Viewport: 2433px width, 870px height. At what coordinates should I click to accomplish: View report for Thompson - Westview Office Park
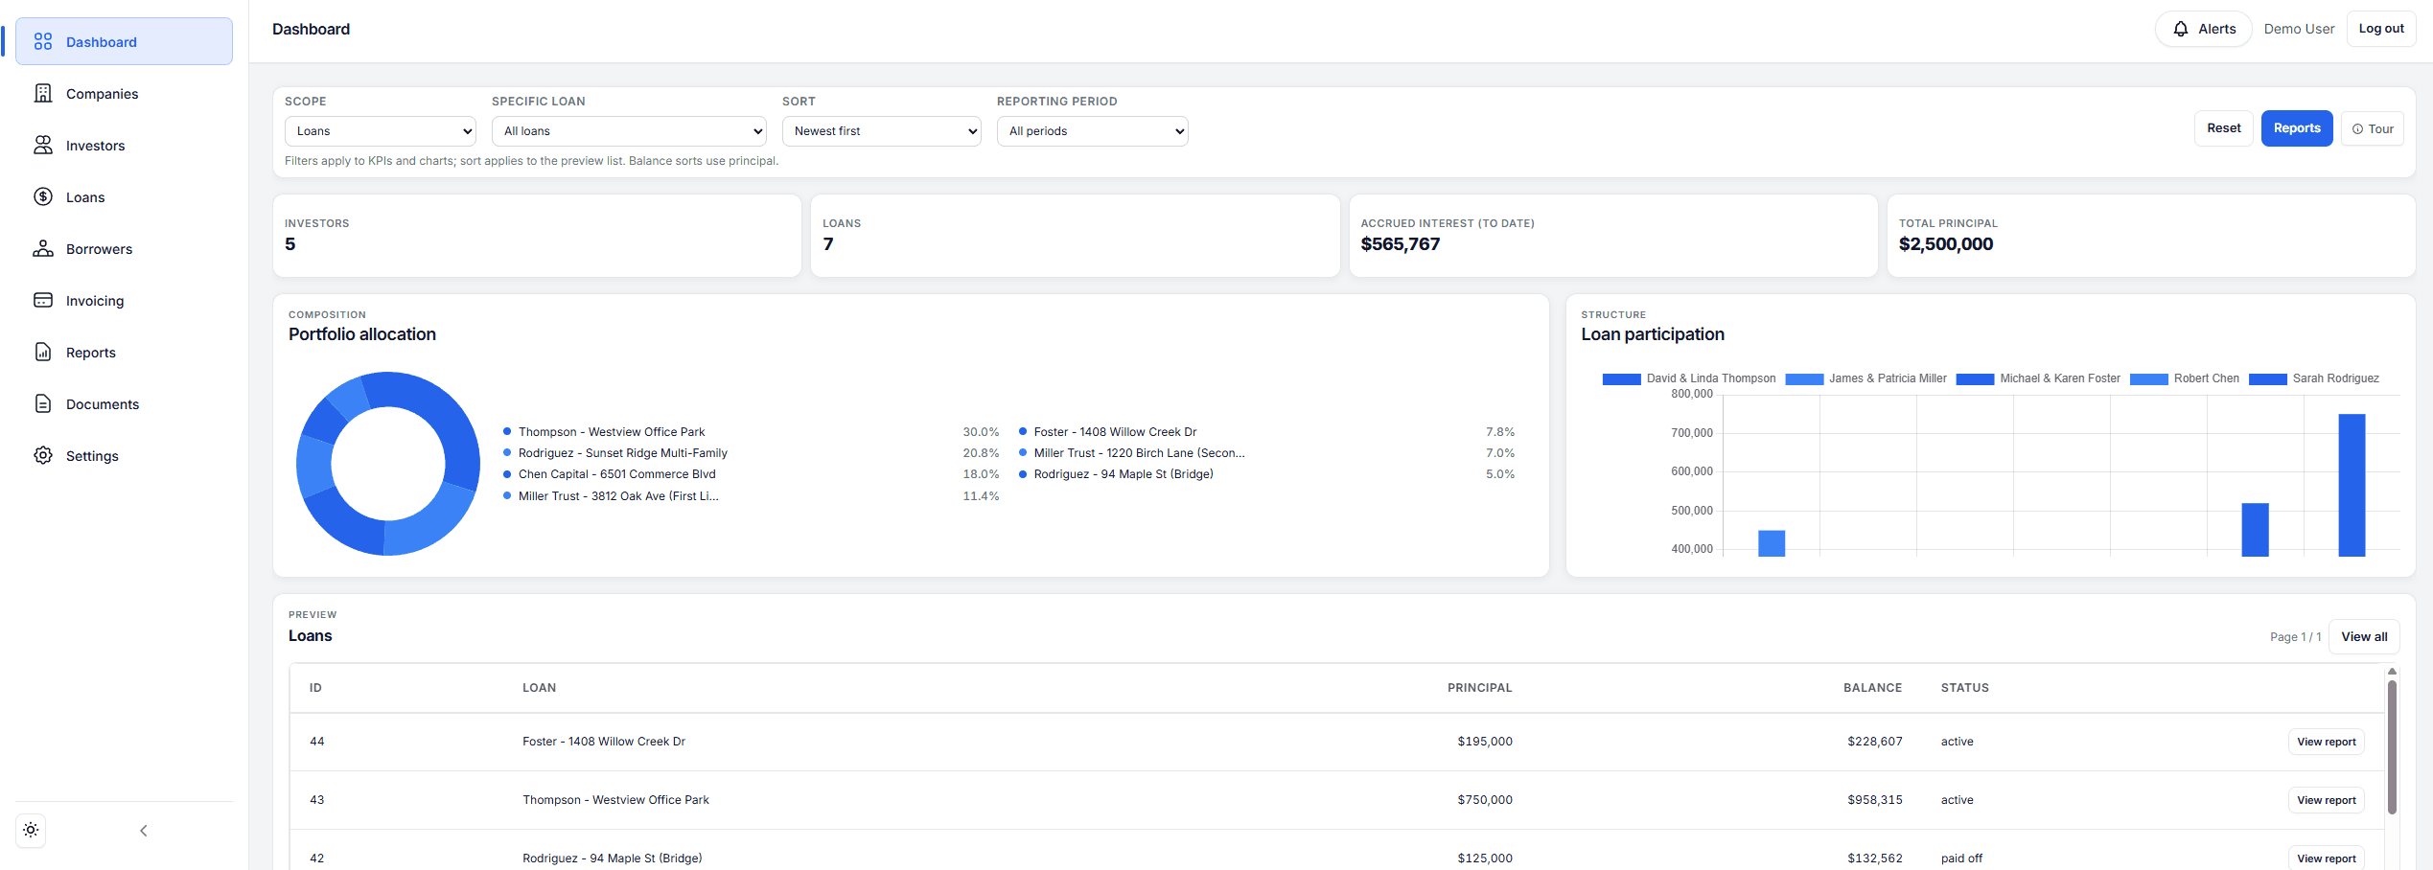point(2326,799)
